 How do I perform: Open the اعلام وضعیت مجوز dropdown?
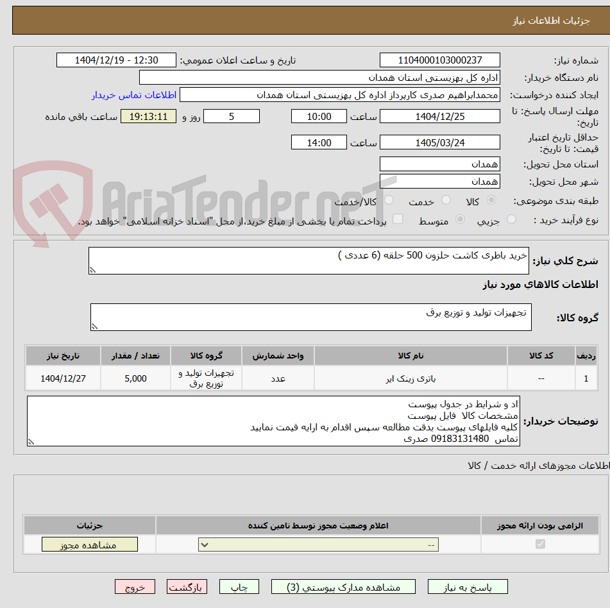pyautogui.click(x=318, y=545)
